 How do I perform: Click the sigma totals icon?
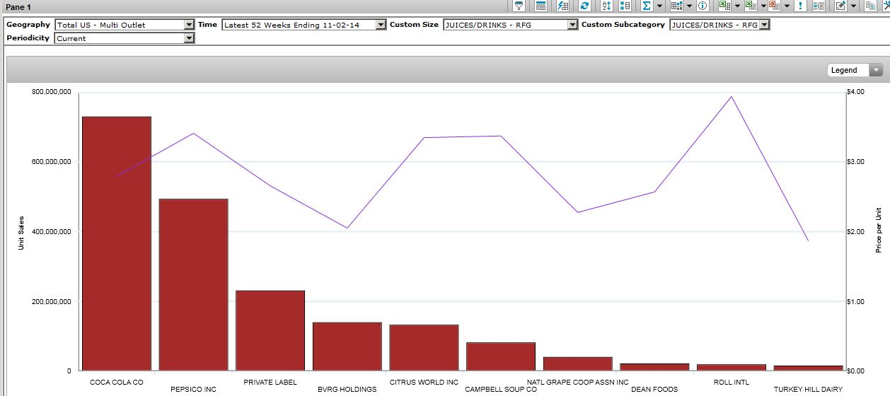647,6
